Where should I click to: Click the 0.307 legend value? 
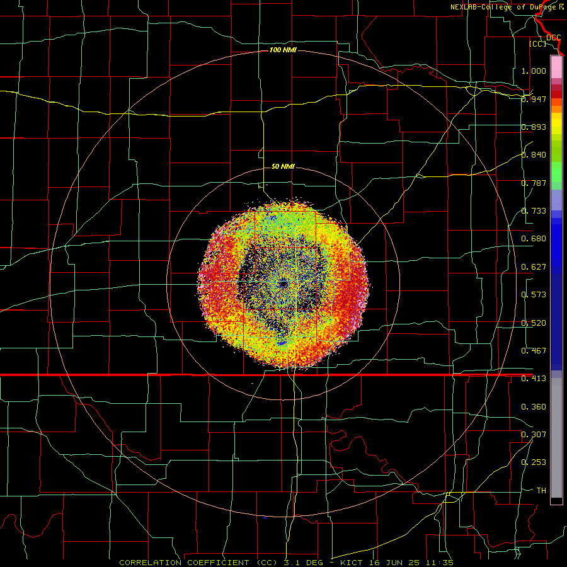pos(534,435)
